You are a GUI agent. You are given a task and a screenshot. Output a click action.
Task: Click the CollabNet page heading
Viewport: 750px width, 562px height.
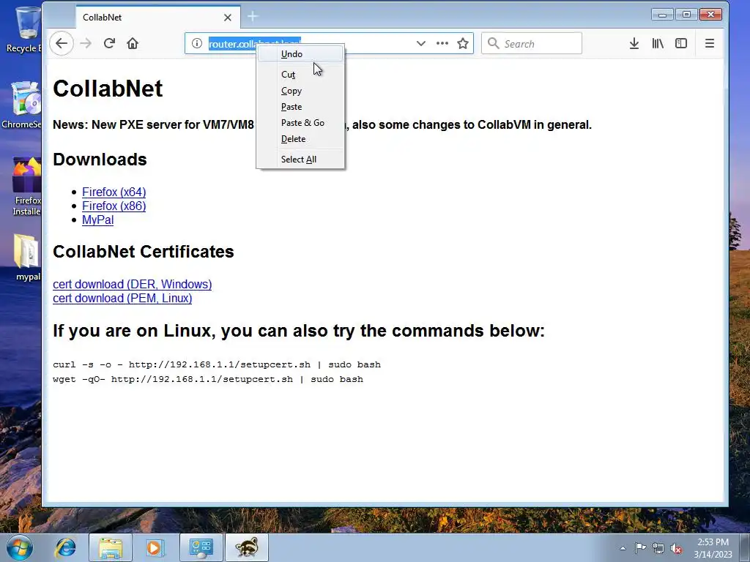[108, 89]
